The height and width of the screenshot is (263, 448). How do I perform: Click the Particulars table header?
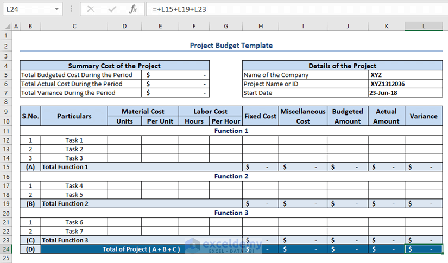74,116
